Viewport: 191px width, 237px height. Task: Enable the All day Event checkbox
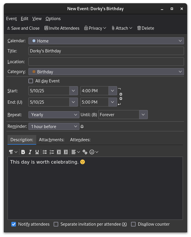[x=31, y=81]
